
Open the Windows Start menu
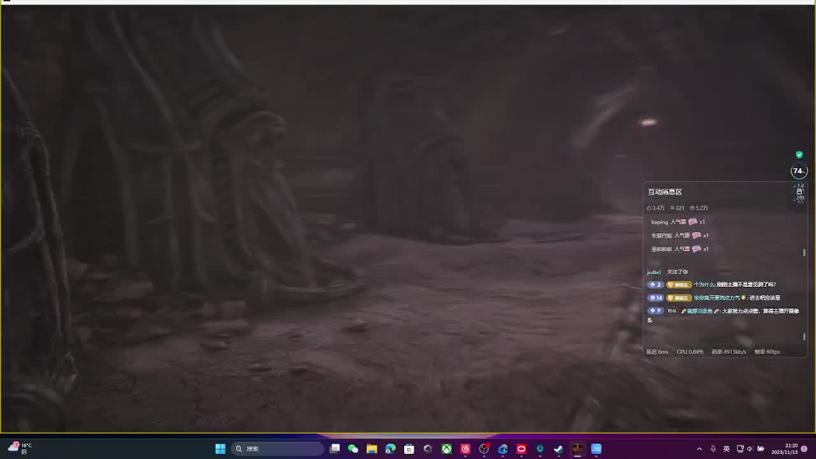pyautogui.click(x=220, y=449)
